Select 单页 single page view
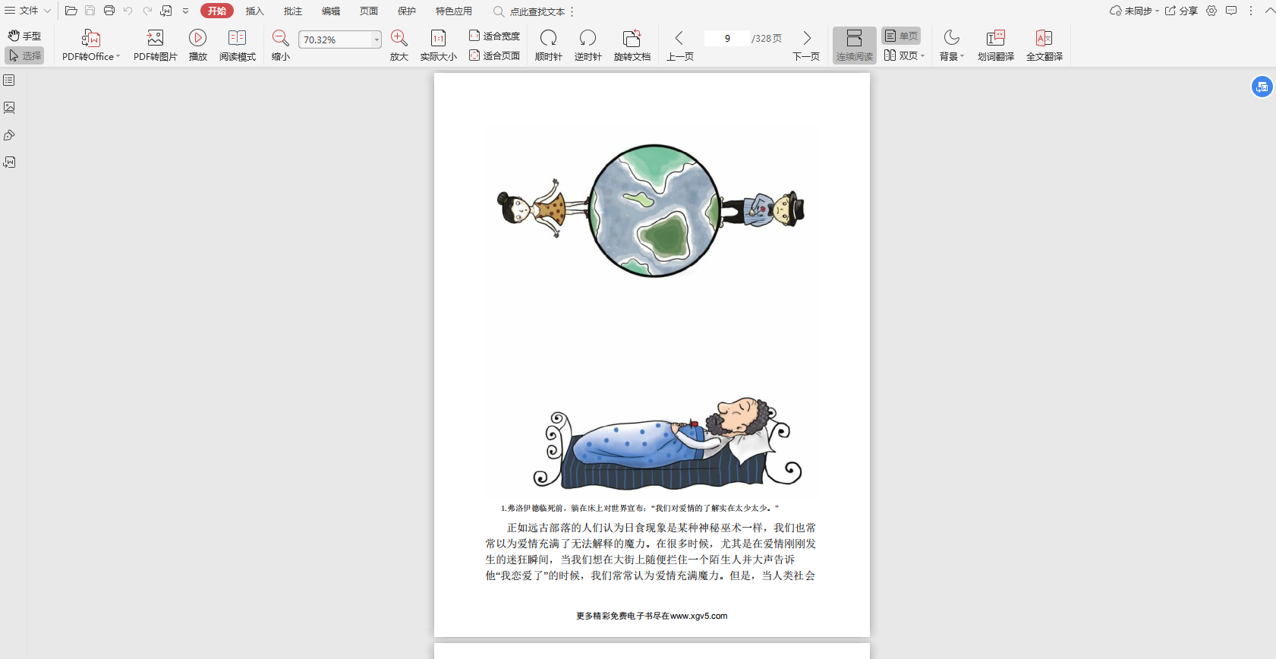Viewport: 1276px width, 659px height. pos(901,36)
